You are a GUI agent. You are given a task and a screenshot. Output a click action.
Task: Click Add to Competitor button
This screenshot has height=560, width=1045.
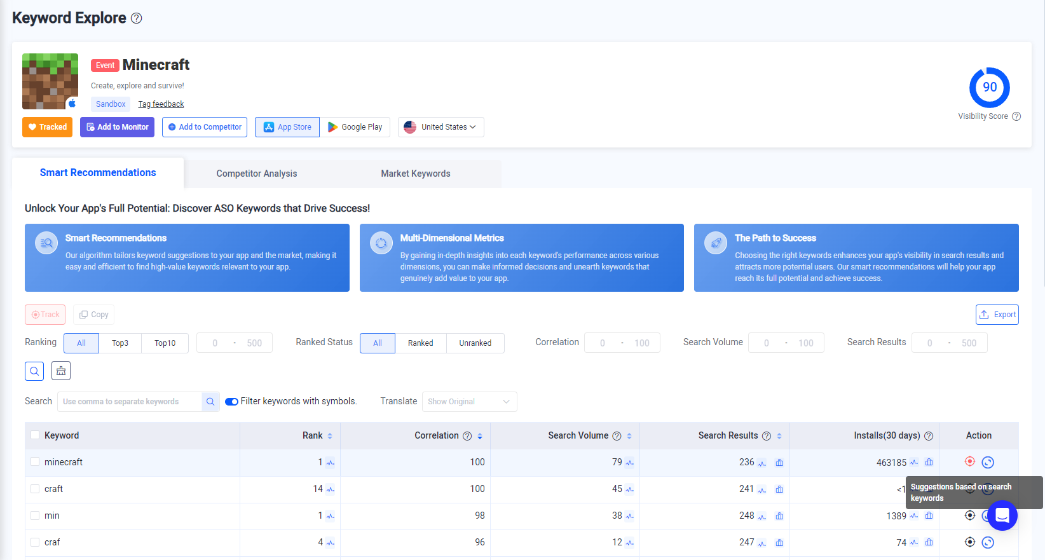(205, 127)
